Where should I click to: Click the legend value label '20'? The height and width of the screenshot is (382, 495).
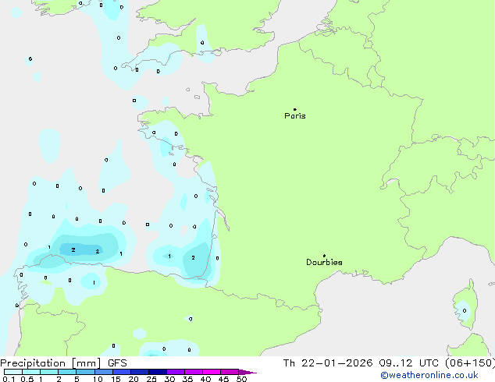click(134, 379)
